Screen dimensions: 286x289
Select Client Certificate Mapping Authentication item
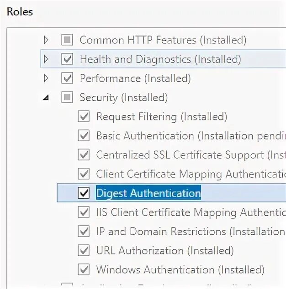(187, 174)
